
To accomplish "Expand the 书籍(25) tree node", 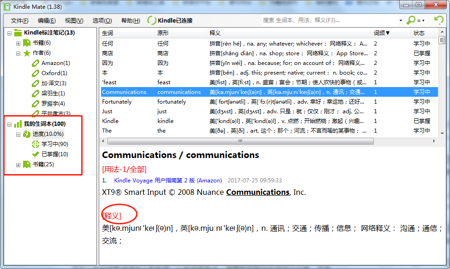I will pyautogui.click(x=18, y=165).
